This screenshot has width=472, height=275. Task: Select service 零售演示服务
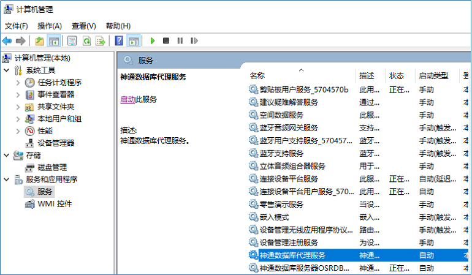click(x=281, y=205)
